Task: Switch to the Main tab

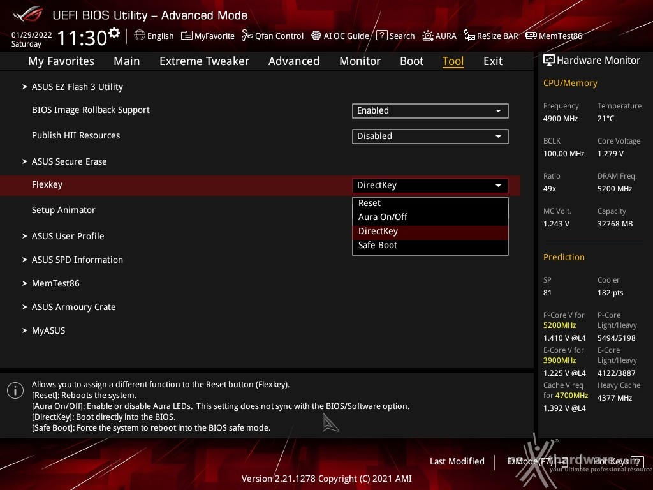Action: click(x=127, y=61)
